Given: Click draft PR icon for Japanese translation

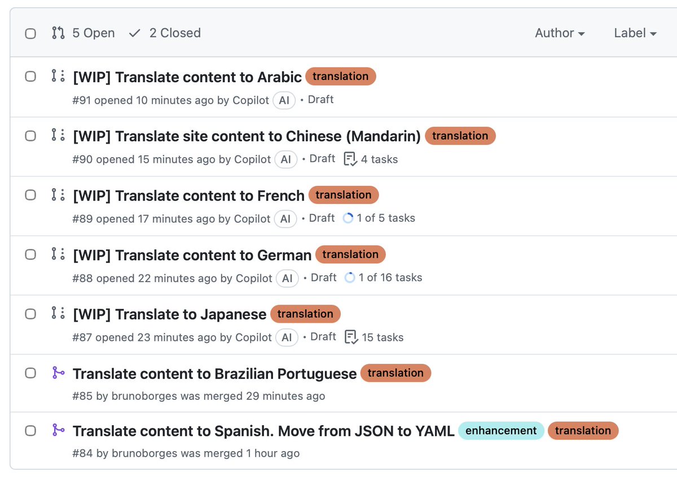Looking at the screenshot, I should [58, 313].
